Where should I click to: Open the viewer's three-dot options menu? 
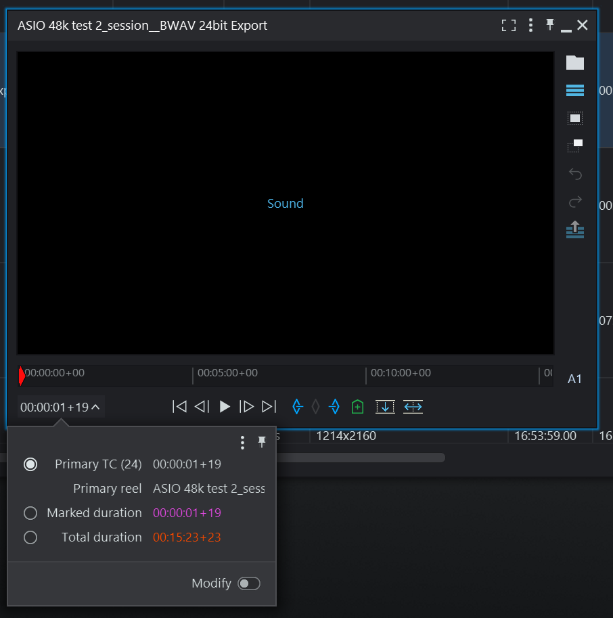point(530,25)
